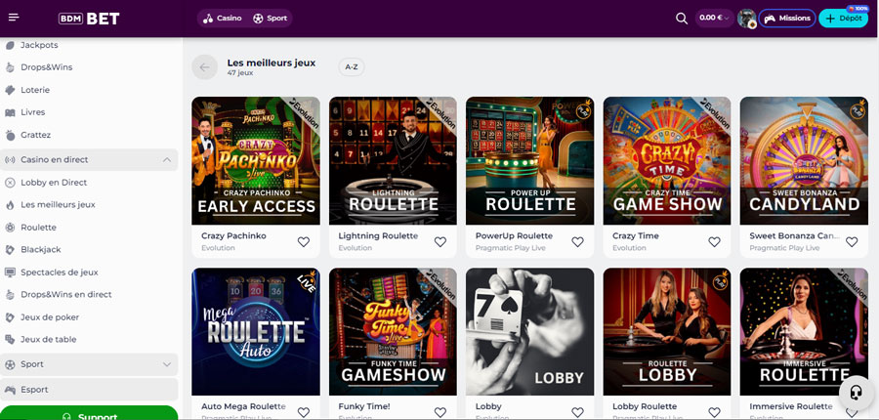Open the PowerUp Roulette thumbnail

pyautogui.click(x=529, y=160)
